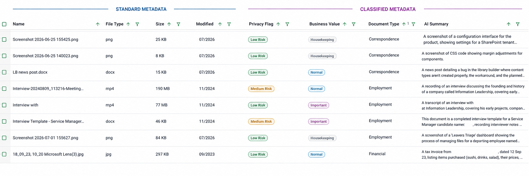This screenshot has width=529, height=176.
Task: Open the Size column filter
Action: pos(179,24)
